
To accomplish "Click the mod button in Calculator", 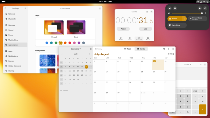I will click(195, 91).
